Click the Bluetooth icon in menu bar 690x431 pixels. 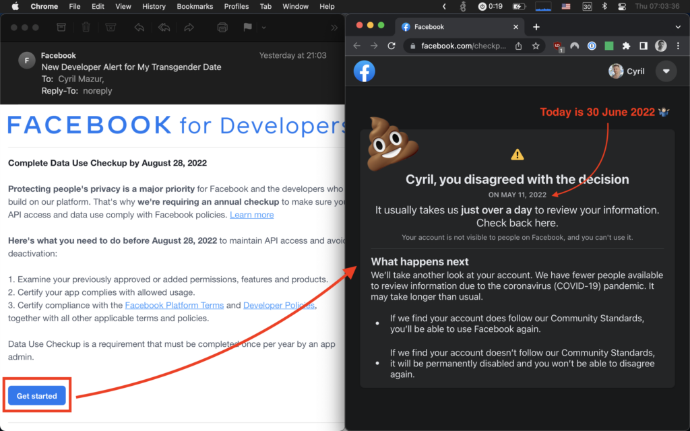604,6
